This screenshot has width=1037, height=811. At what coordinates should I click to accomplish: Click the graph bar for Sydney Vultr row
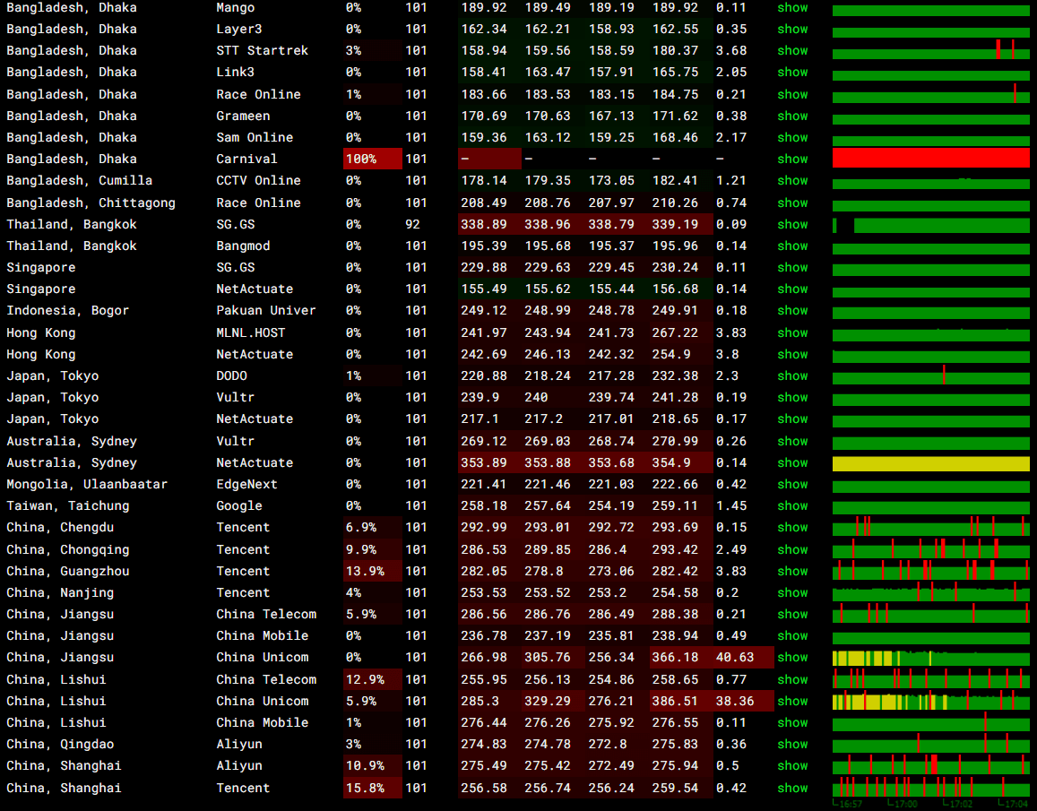pyautogui.click(x=930, y=443)
